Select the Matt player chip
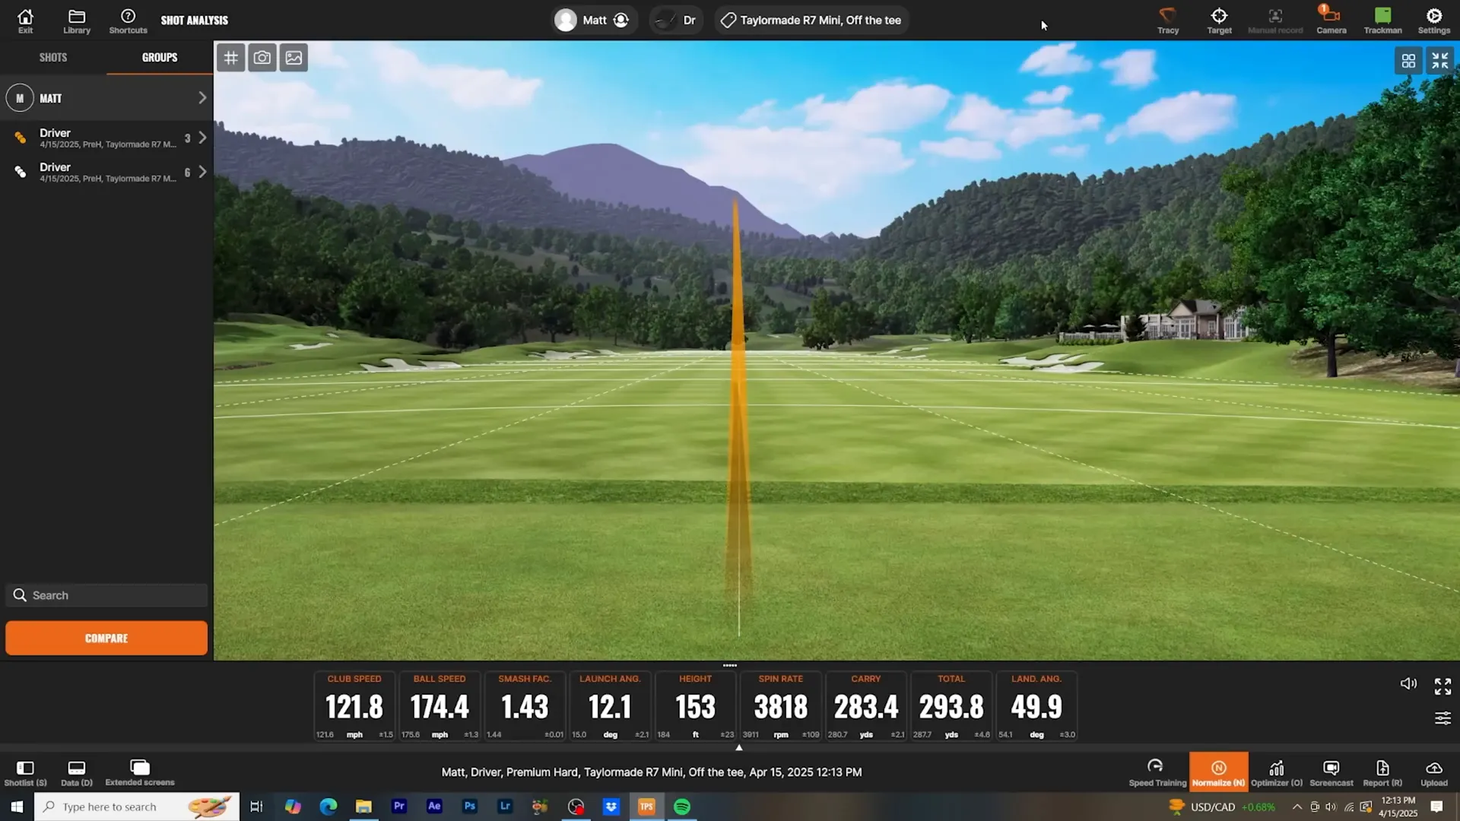This screenshot has width=1460, height=821. (x=594, y=21)
